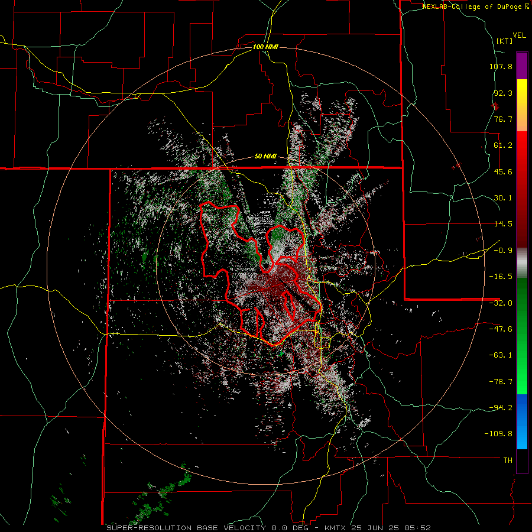This screenshot has height=532, width=532.
Task: Click the 50 NMI range ring label
Action: (x=265, y=157)
